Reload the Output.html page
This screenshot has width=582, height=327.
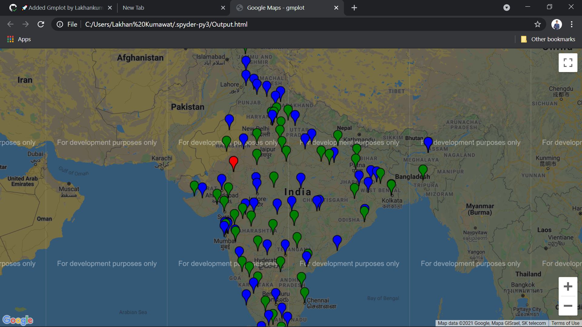click(x=41, y=24)
